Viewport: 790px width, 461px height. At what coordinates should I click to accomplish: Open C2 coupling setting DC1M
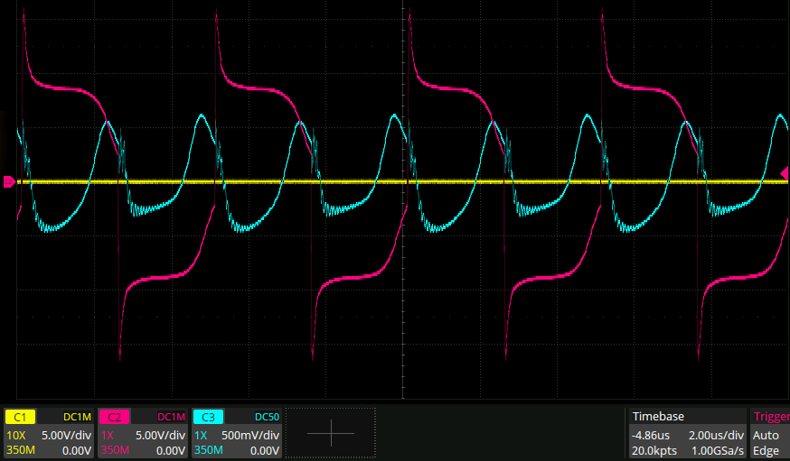tap(171, 417)
